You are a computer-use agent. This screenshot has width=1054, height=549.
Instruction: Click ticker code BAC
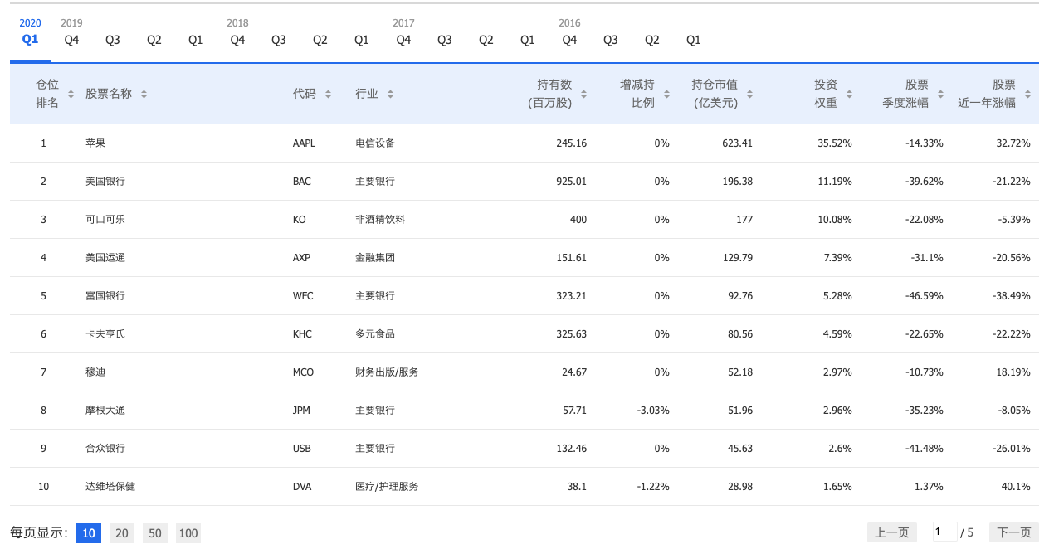point(302,182)
